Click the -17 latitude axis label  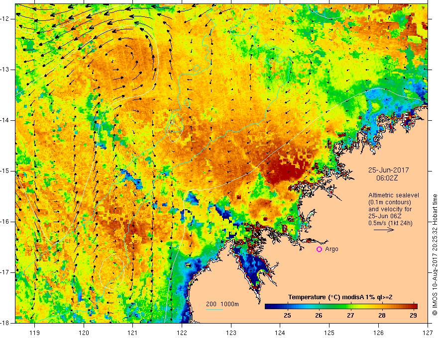coord(5,272)
